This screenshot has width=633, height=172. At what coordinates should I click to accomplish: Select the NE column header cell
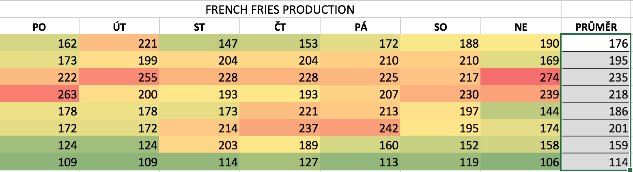tap(520, 27)
